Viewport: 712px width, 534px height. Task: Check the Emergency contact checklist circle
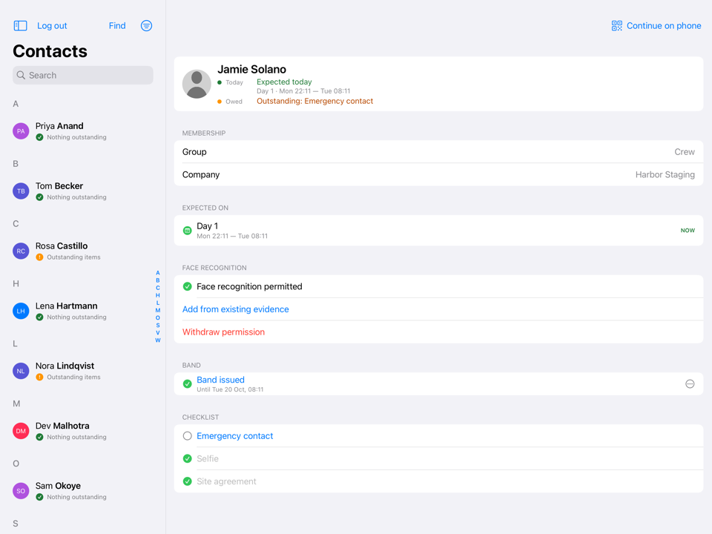[187, 436]
